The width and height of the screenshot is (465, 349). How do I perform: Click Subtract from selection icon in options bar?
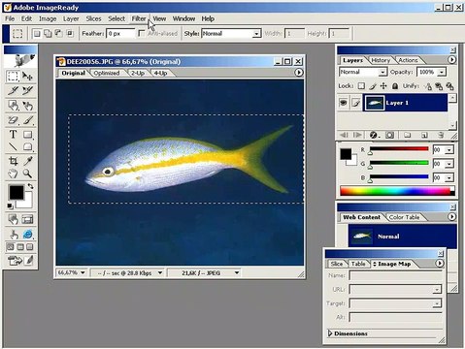point(58,33)
